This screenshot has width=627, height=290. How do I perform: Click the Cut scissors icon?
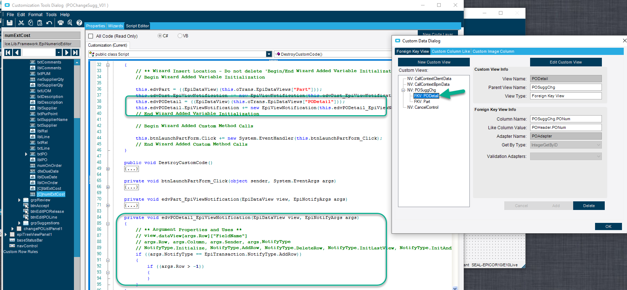coord(21,23)
